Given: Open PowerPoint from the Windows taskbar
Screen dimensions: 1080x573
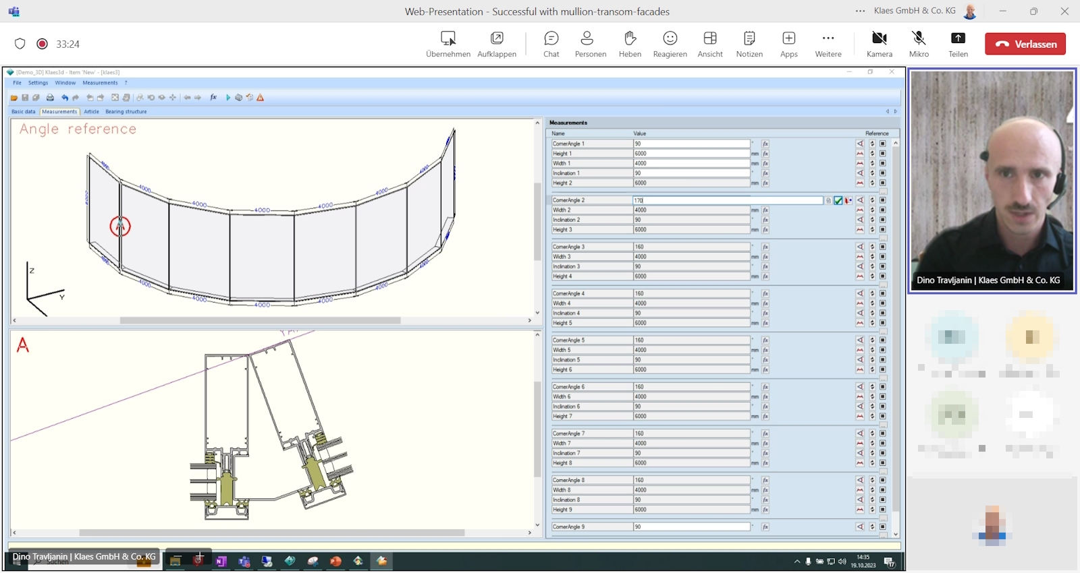Looking at the screenshot, I should tap(335, 561).
